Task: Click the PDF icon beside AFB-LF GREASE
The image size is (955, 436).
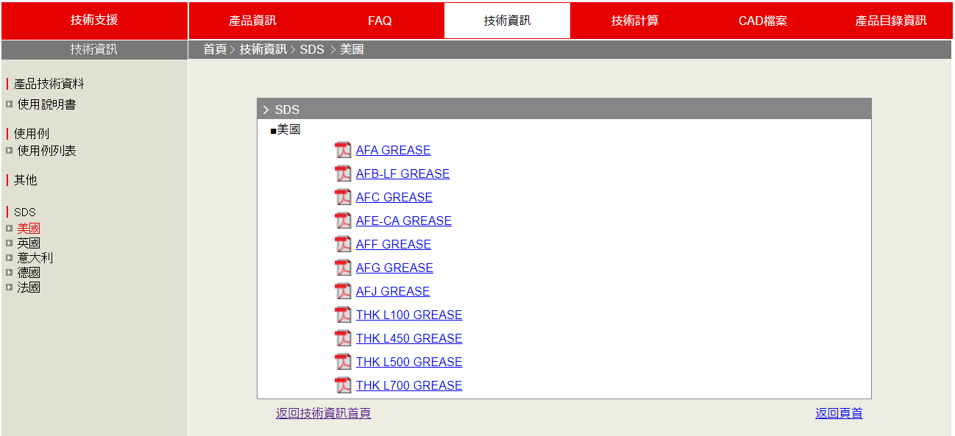Action: click(343, 174)
